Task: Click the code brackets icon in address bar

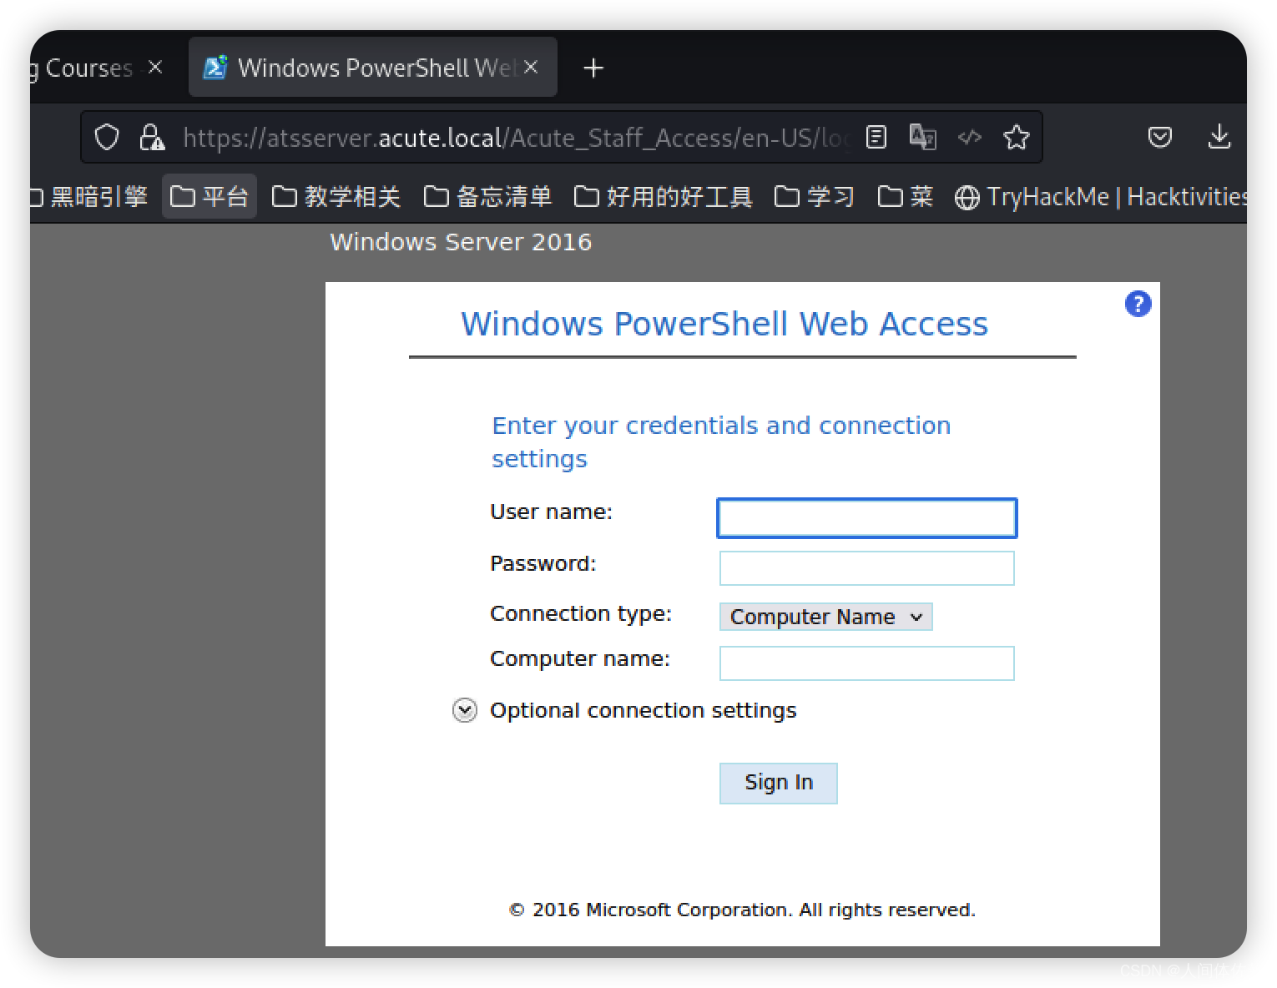Action: (969, 137)
